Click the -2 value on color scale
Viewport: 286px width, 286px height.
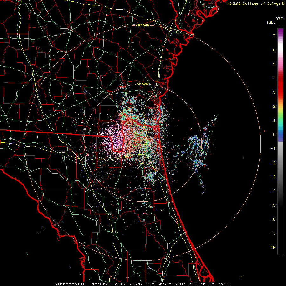click(273, 163)
